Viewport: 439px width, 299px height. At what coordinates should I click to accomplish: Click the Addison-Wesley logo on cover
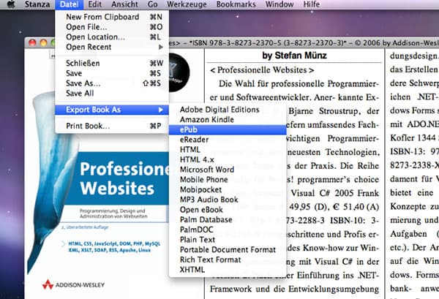73,284
